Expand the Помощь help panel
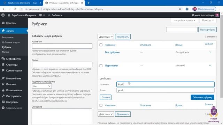Image resolution: width=223 pixels, height=125 pixels. coord(208,20)
